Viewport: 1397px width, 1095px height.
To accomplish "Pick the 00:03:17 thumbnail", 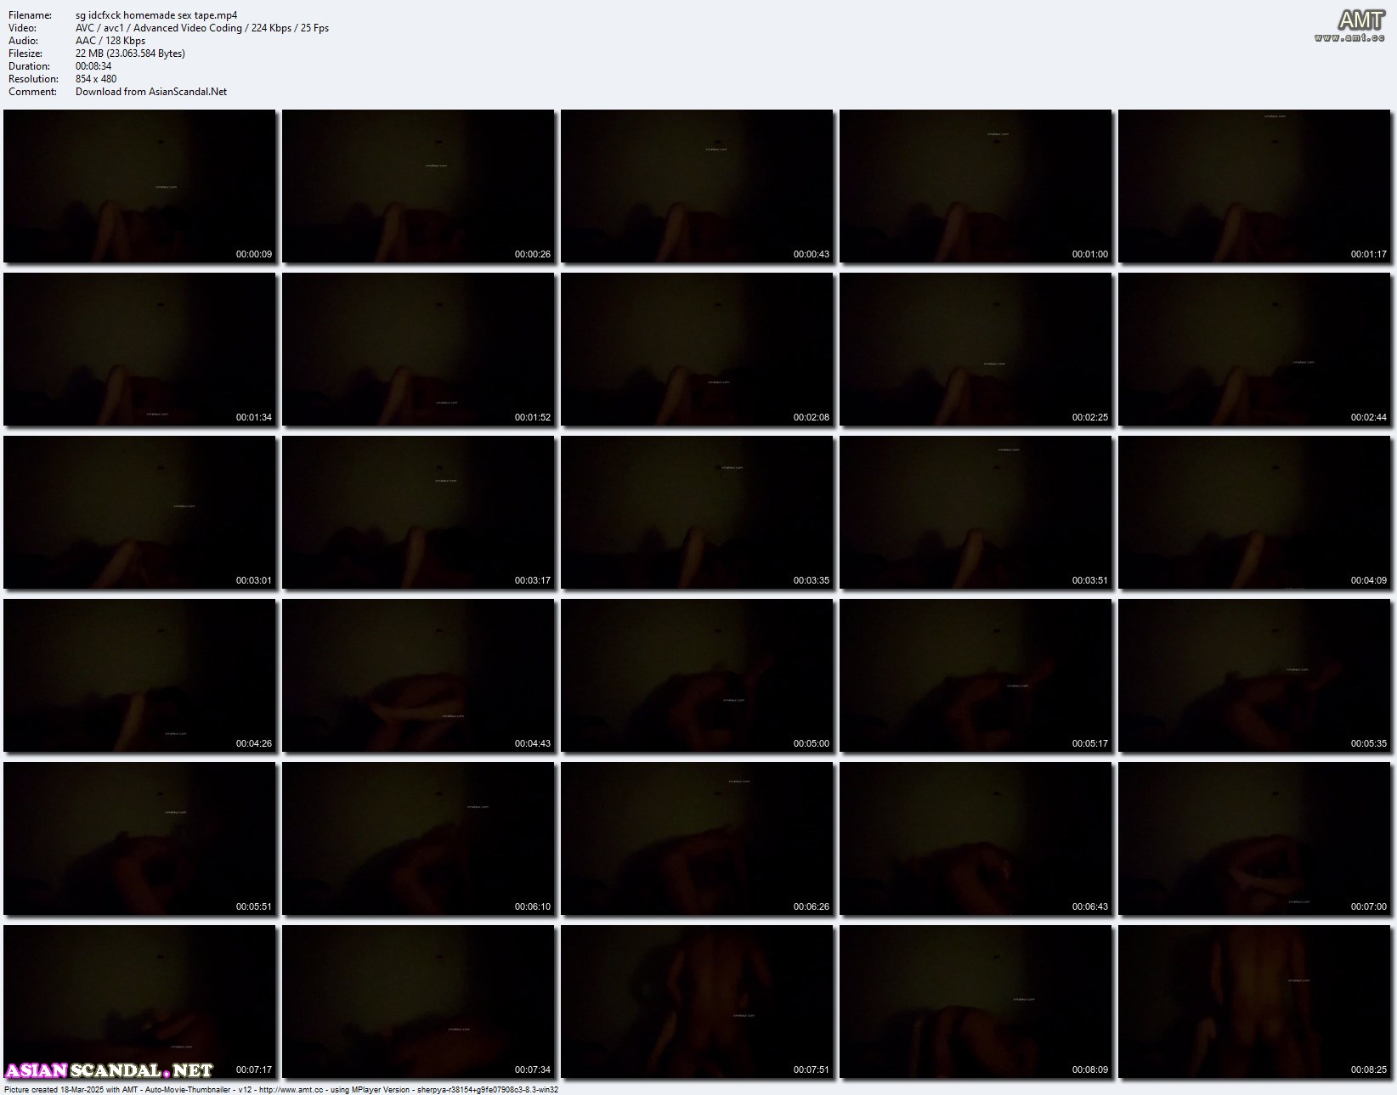I will tap(418, 511).
